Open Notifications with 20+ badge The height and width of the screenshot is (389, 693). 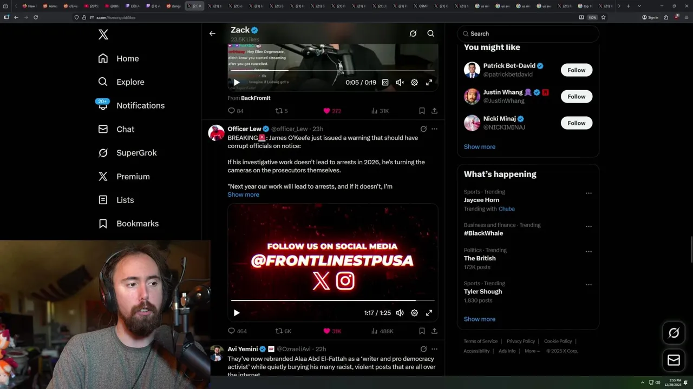(131, 105)
